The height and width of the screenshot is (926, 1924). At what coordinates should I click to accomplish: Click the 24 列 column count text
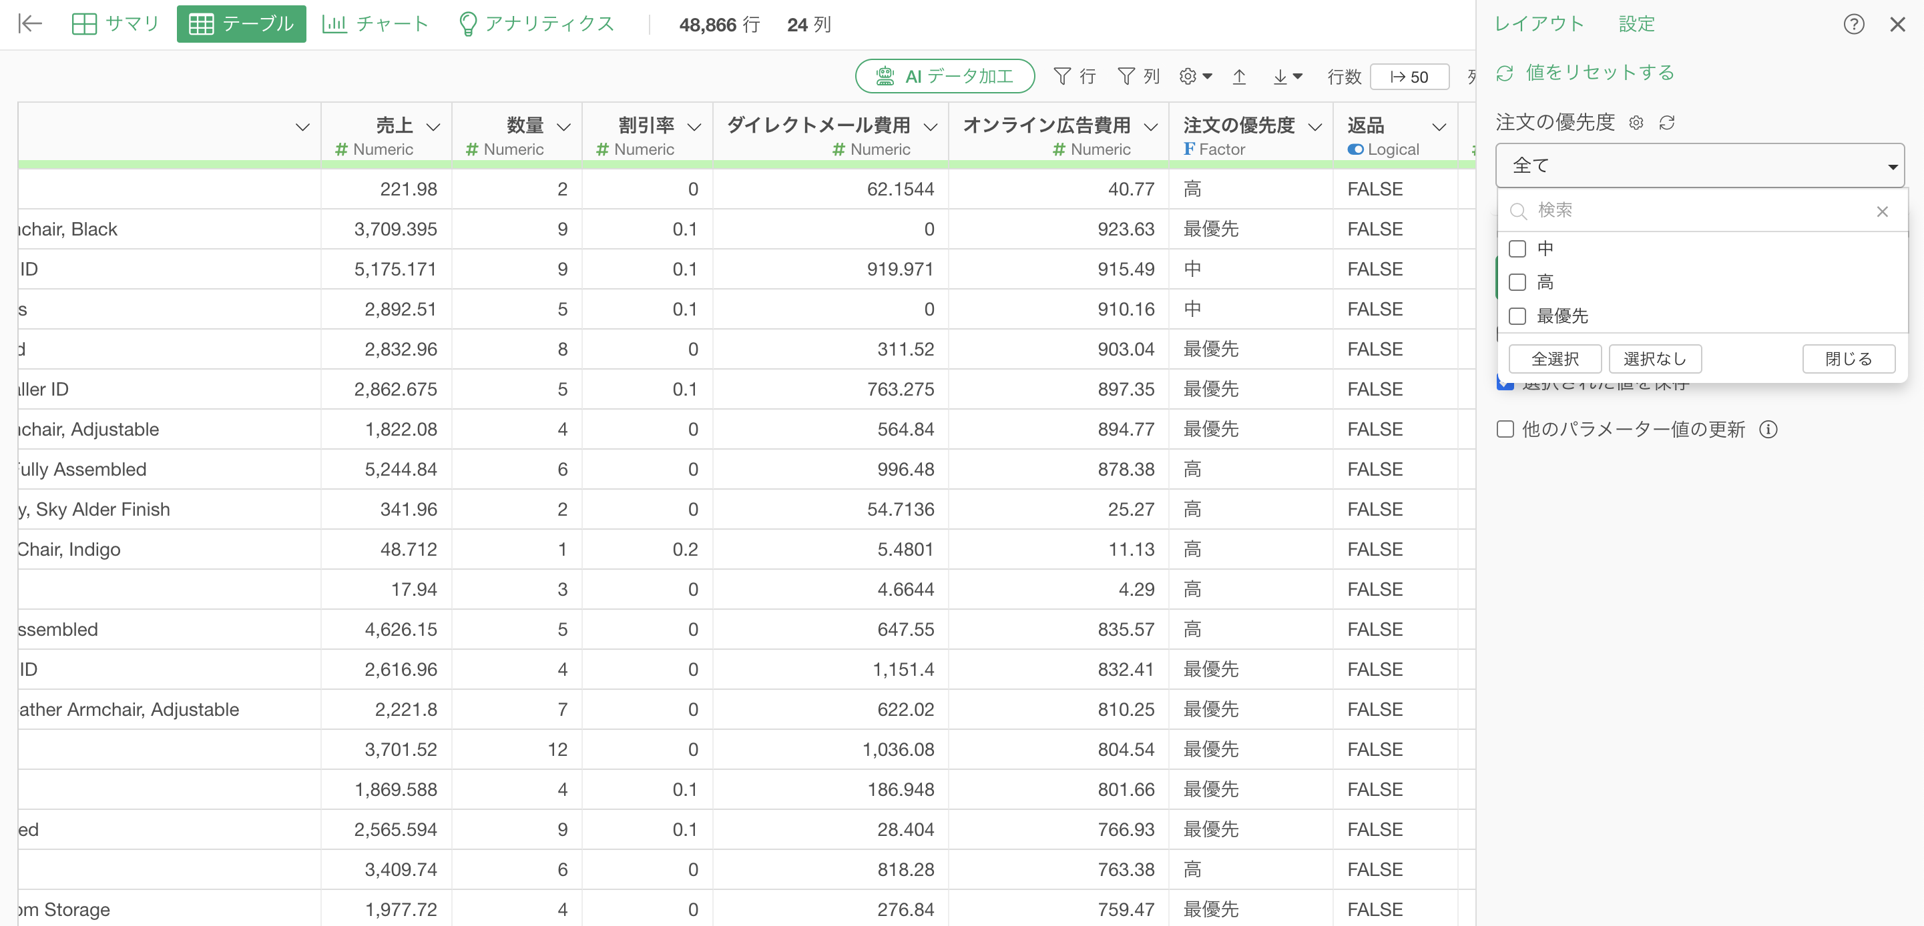[x=808, y=25]
